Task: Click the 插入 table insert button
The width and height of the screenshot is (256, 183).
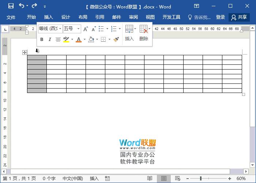Action: (129, 33)
